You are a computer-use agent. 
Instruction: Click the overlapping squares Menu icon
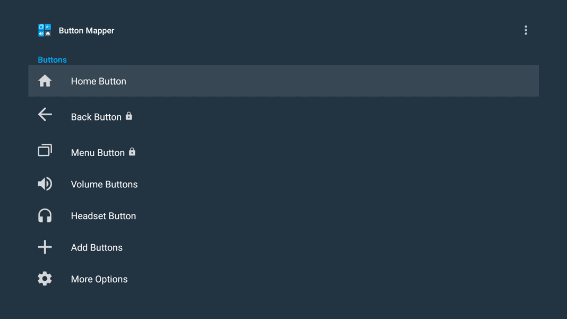click(45, 151)
